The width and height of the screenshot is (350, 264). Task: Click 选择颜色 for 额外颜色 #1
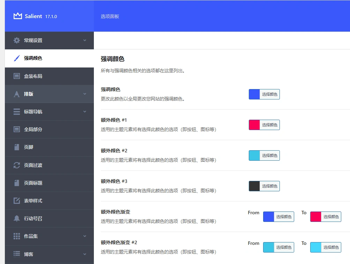point(269,125)
